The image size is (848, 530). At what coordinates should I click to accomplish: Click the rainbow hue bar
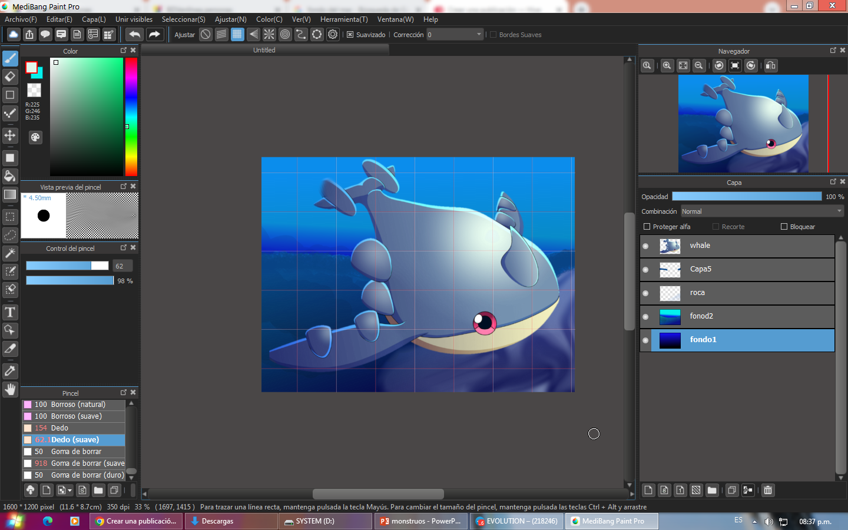tap(131, 117)
